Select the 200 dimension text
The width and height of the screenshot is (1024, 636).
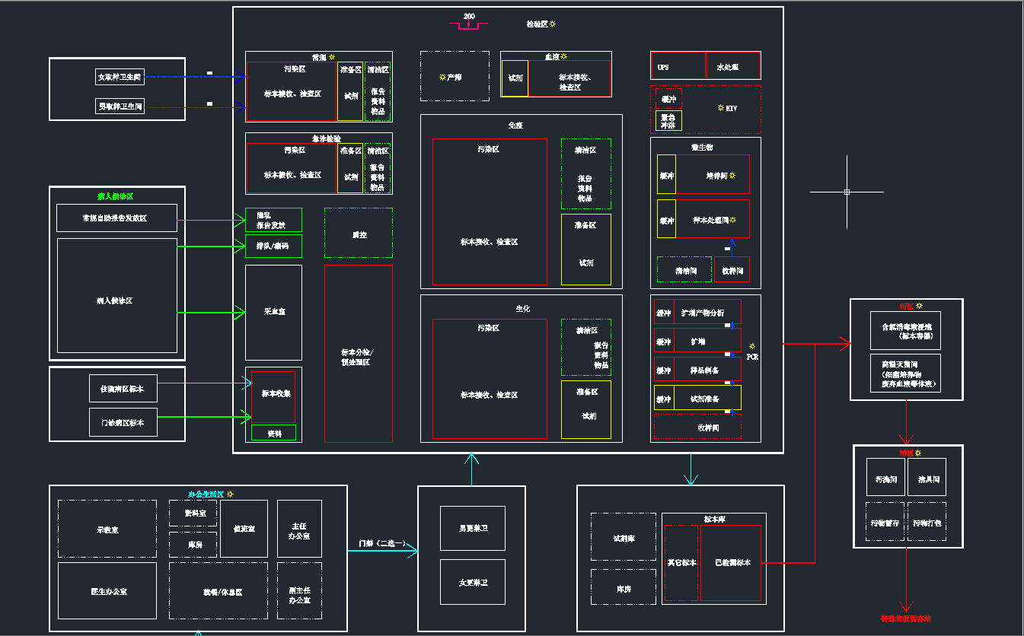pos(470,17)
